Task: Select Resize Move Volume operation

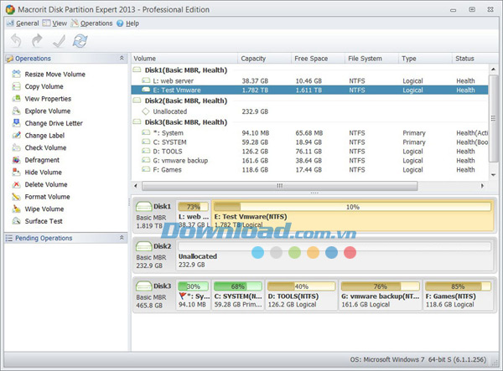Action: (x=49, y=75)
